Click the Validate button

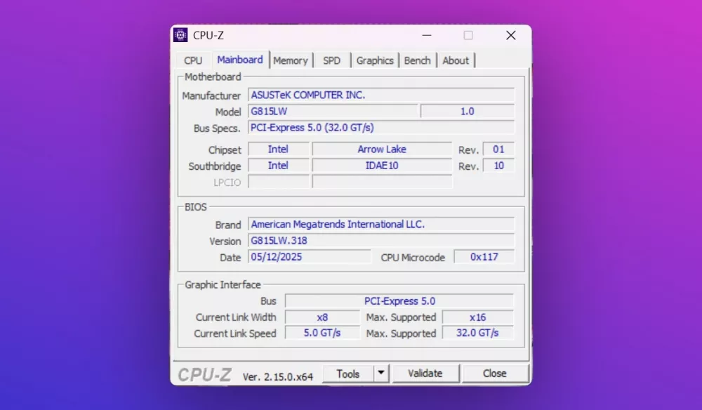point(425,373)
